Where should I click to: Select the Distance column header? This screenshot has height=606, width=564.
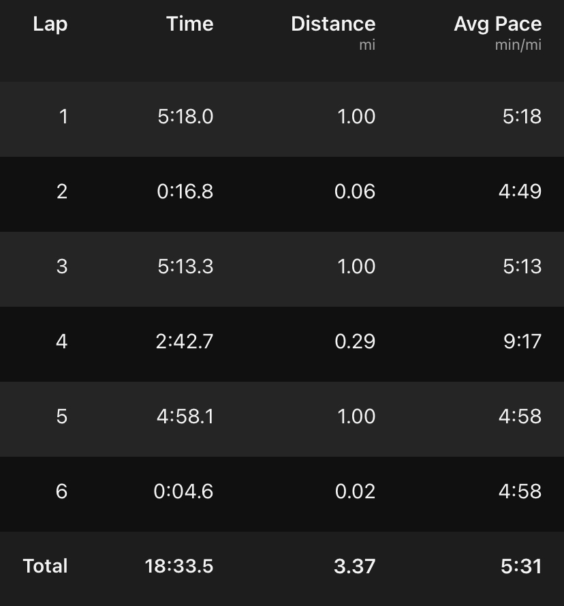[x=333, y=24]
